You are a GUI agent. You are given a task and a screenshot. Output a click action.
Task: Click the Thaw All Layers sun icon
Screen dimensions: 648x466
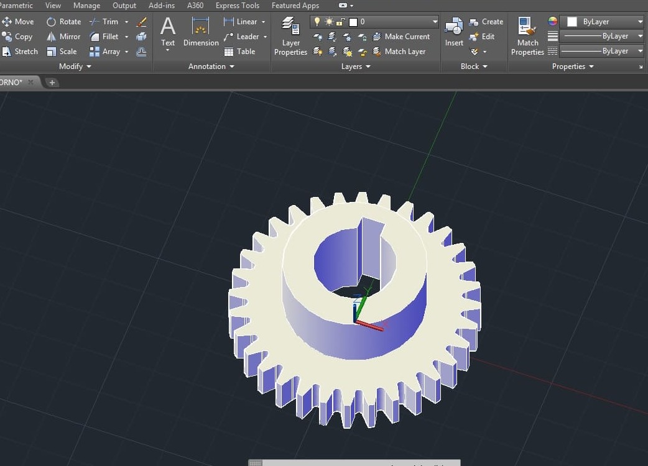348,52
